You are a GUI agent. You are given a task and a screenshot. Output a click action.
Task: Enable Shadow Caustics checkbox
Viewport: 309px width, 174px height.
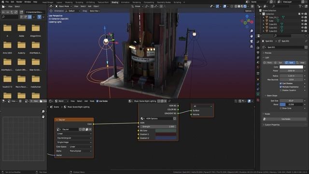(x=281, y=90)
